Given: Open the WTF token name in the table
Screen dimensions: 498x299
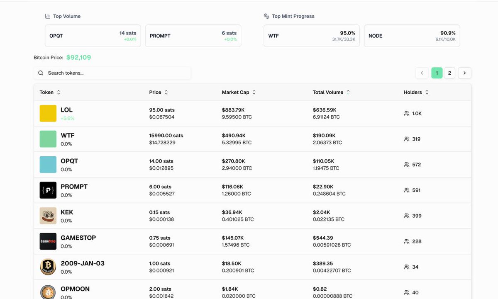Looking at the screenshot, I should (x=68, y=136).
